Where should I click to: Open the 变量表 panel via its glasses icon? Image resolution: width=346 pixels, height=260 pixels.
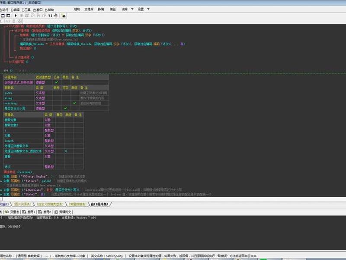coord(7,212)
